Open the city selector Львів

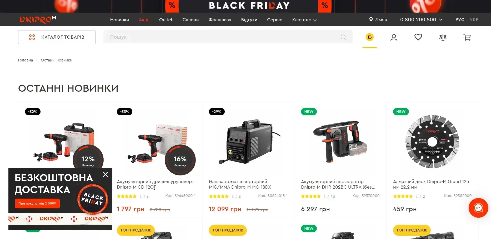point(378,19)
